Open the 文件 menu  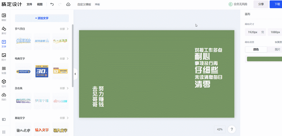(x=29, y=4)
